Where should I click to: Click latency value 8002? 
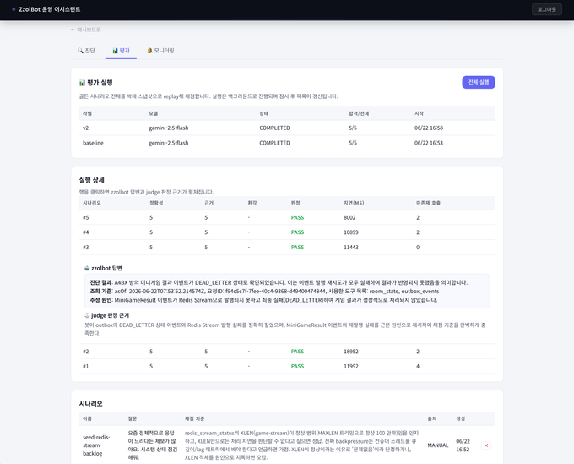point(349,218)
